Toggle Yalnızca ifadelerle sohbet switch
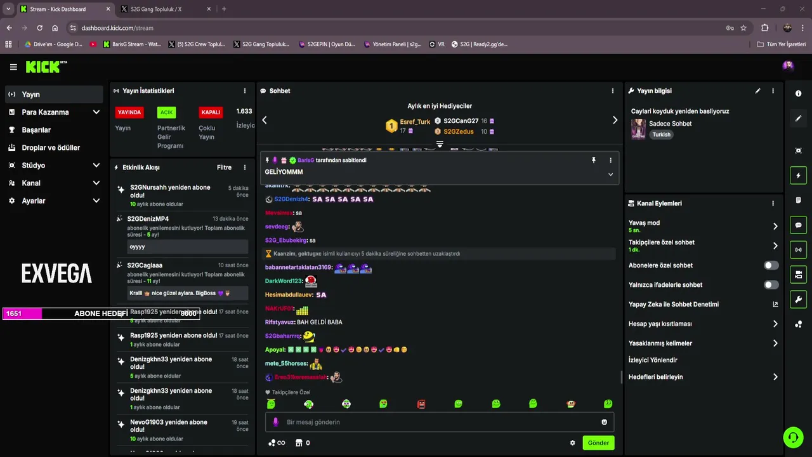 pyautogui.click(x=771, y=285)
